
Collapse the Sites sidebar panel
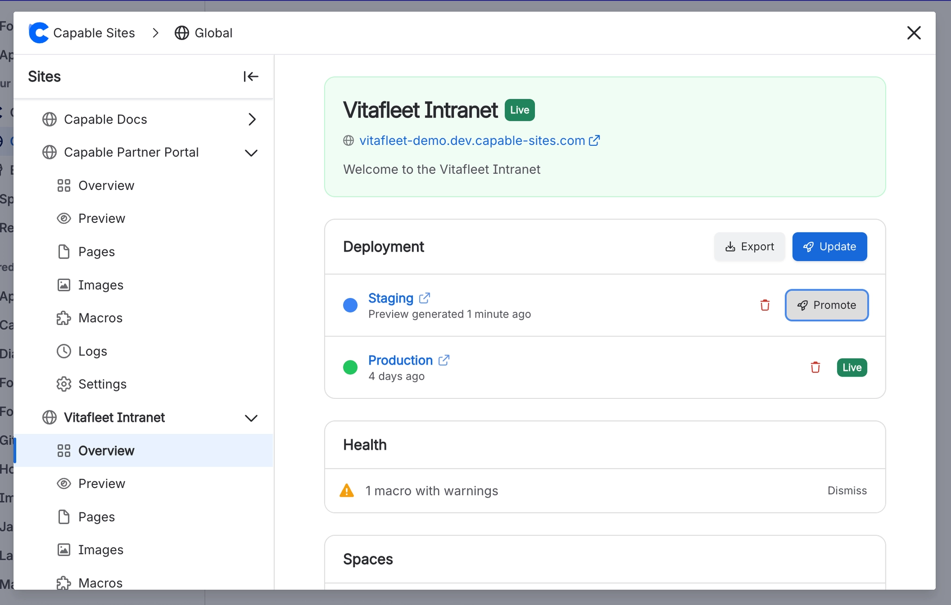point(251,77)
